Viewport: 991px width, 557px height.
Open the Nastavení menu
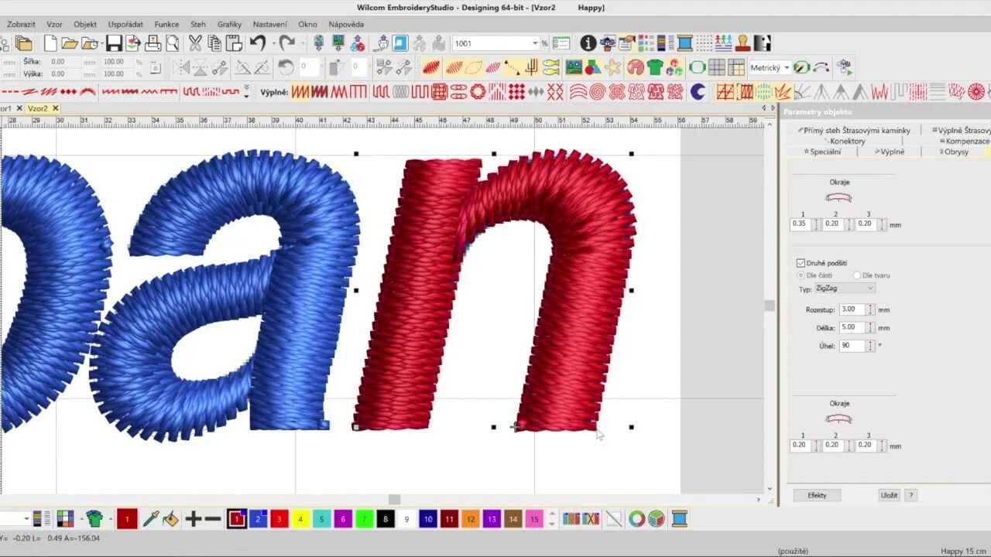269,25
